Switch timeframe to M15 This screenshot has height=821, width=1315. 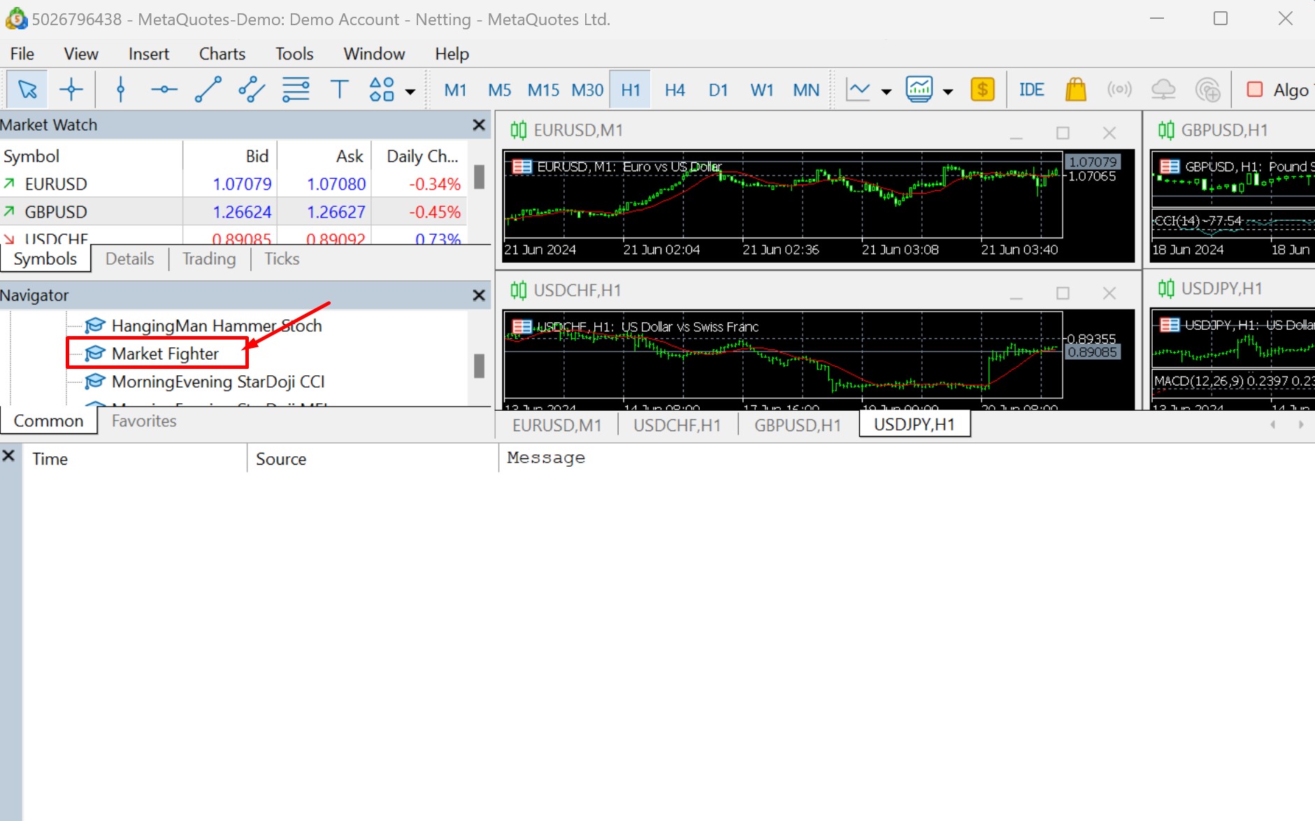543,89
